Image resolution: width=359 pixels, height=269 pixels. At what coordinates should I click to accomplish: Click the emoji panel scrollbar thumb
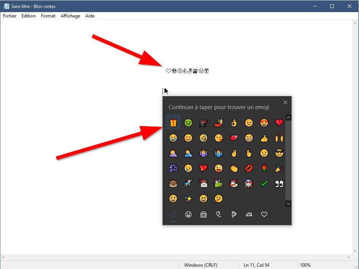pyautogui.click(x=288, y=160)
